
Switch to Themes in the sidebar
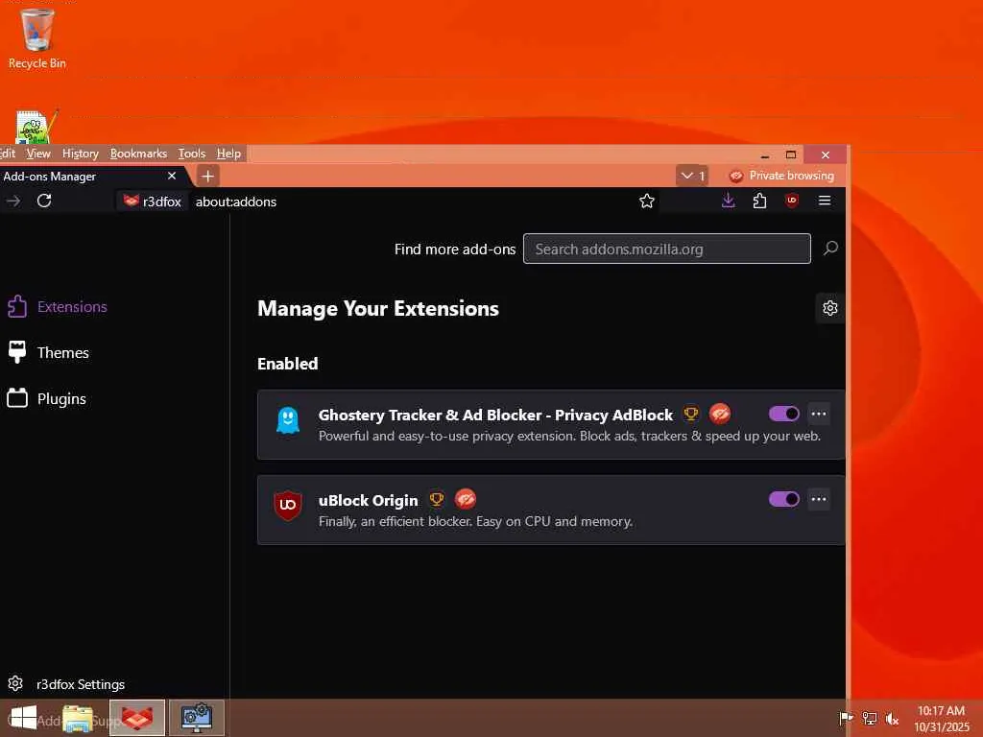[x=49, y=353]
